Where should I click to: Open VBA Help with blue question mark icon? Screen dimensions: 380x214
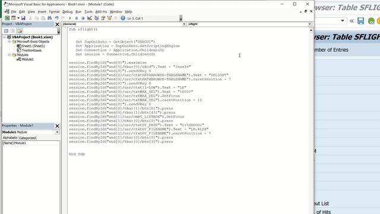(123, 18)
